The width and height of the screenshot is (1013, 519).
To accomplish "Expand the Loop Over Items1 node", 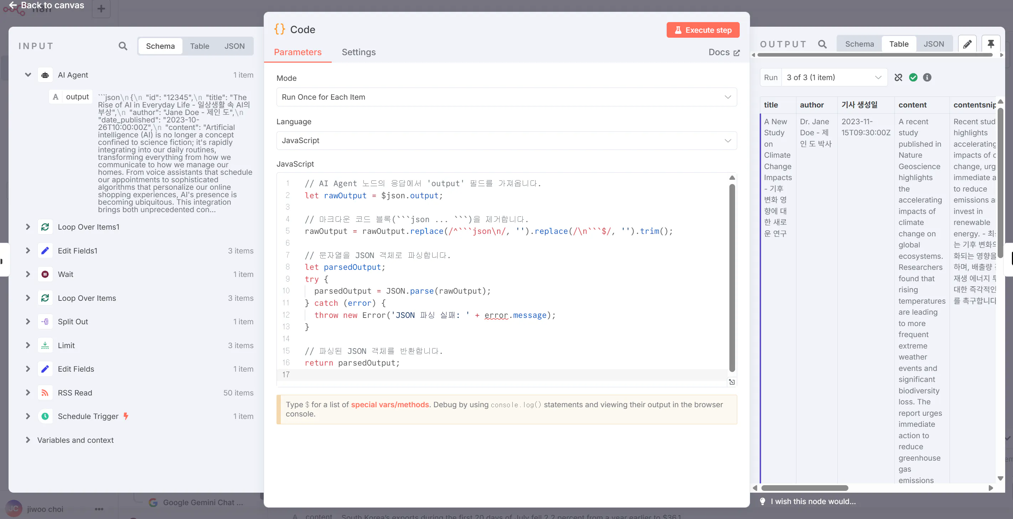I will point(28,227).
